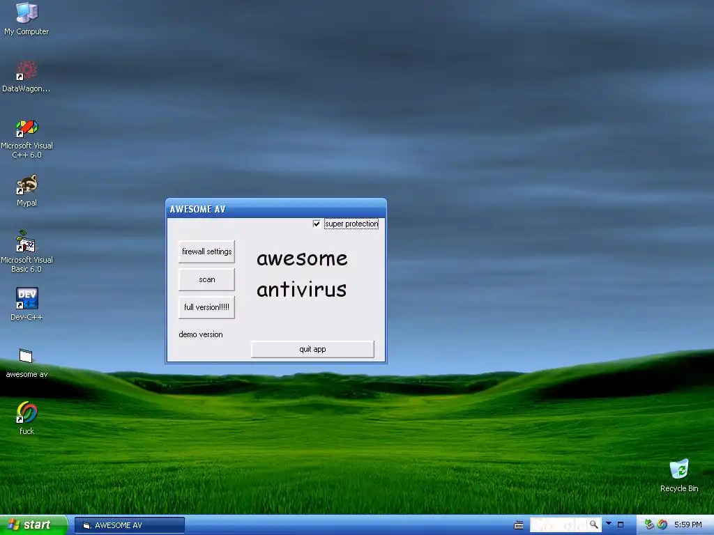Viewport: 714px width, 535px height.
Task: Select Microsoft Visual Basic 6.0 shortcut
Action: click(x=26, y=251)
